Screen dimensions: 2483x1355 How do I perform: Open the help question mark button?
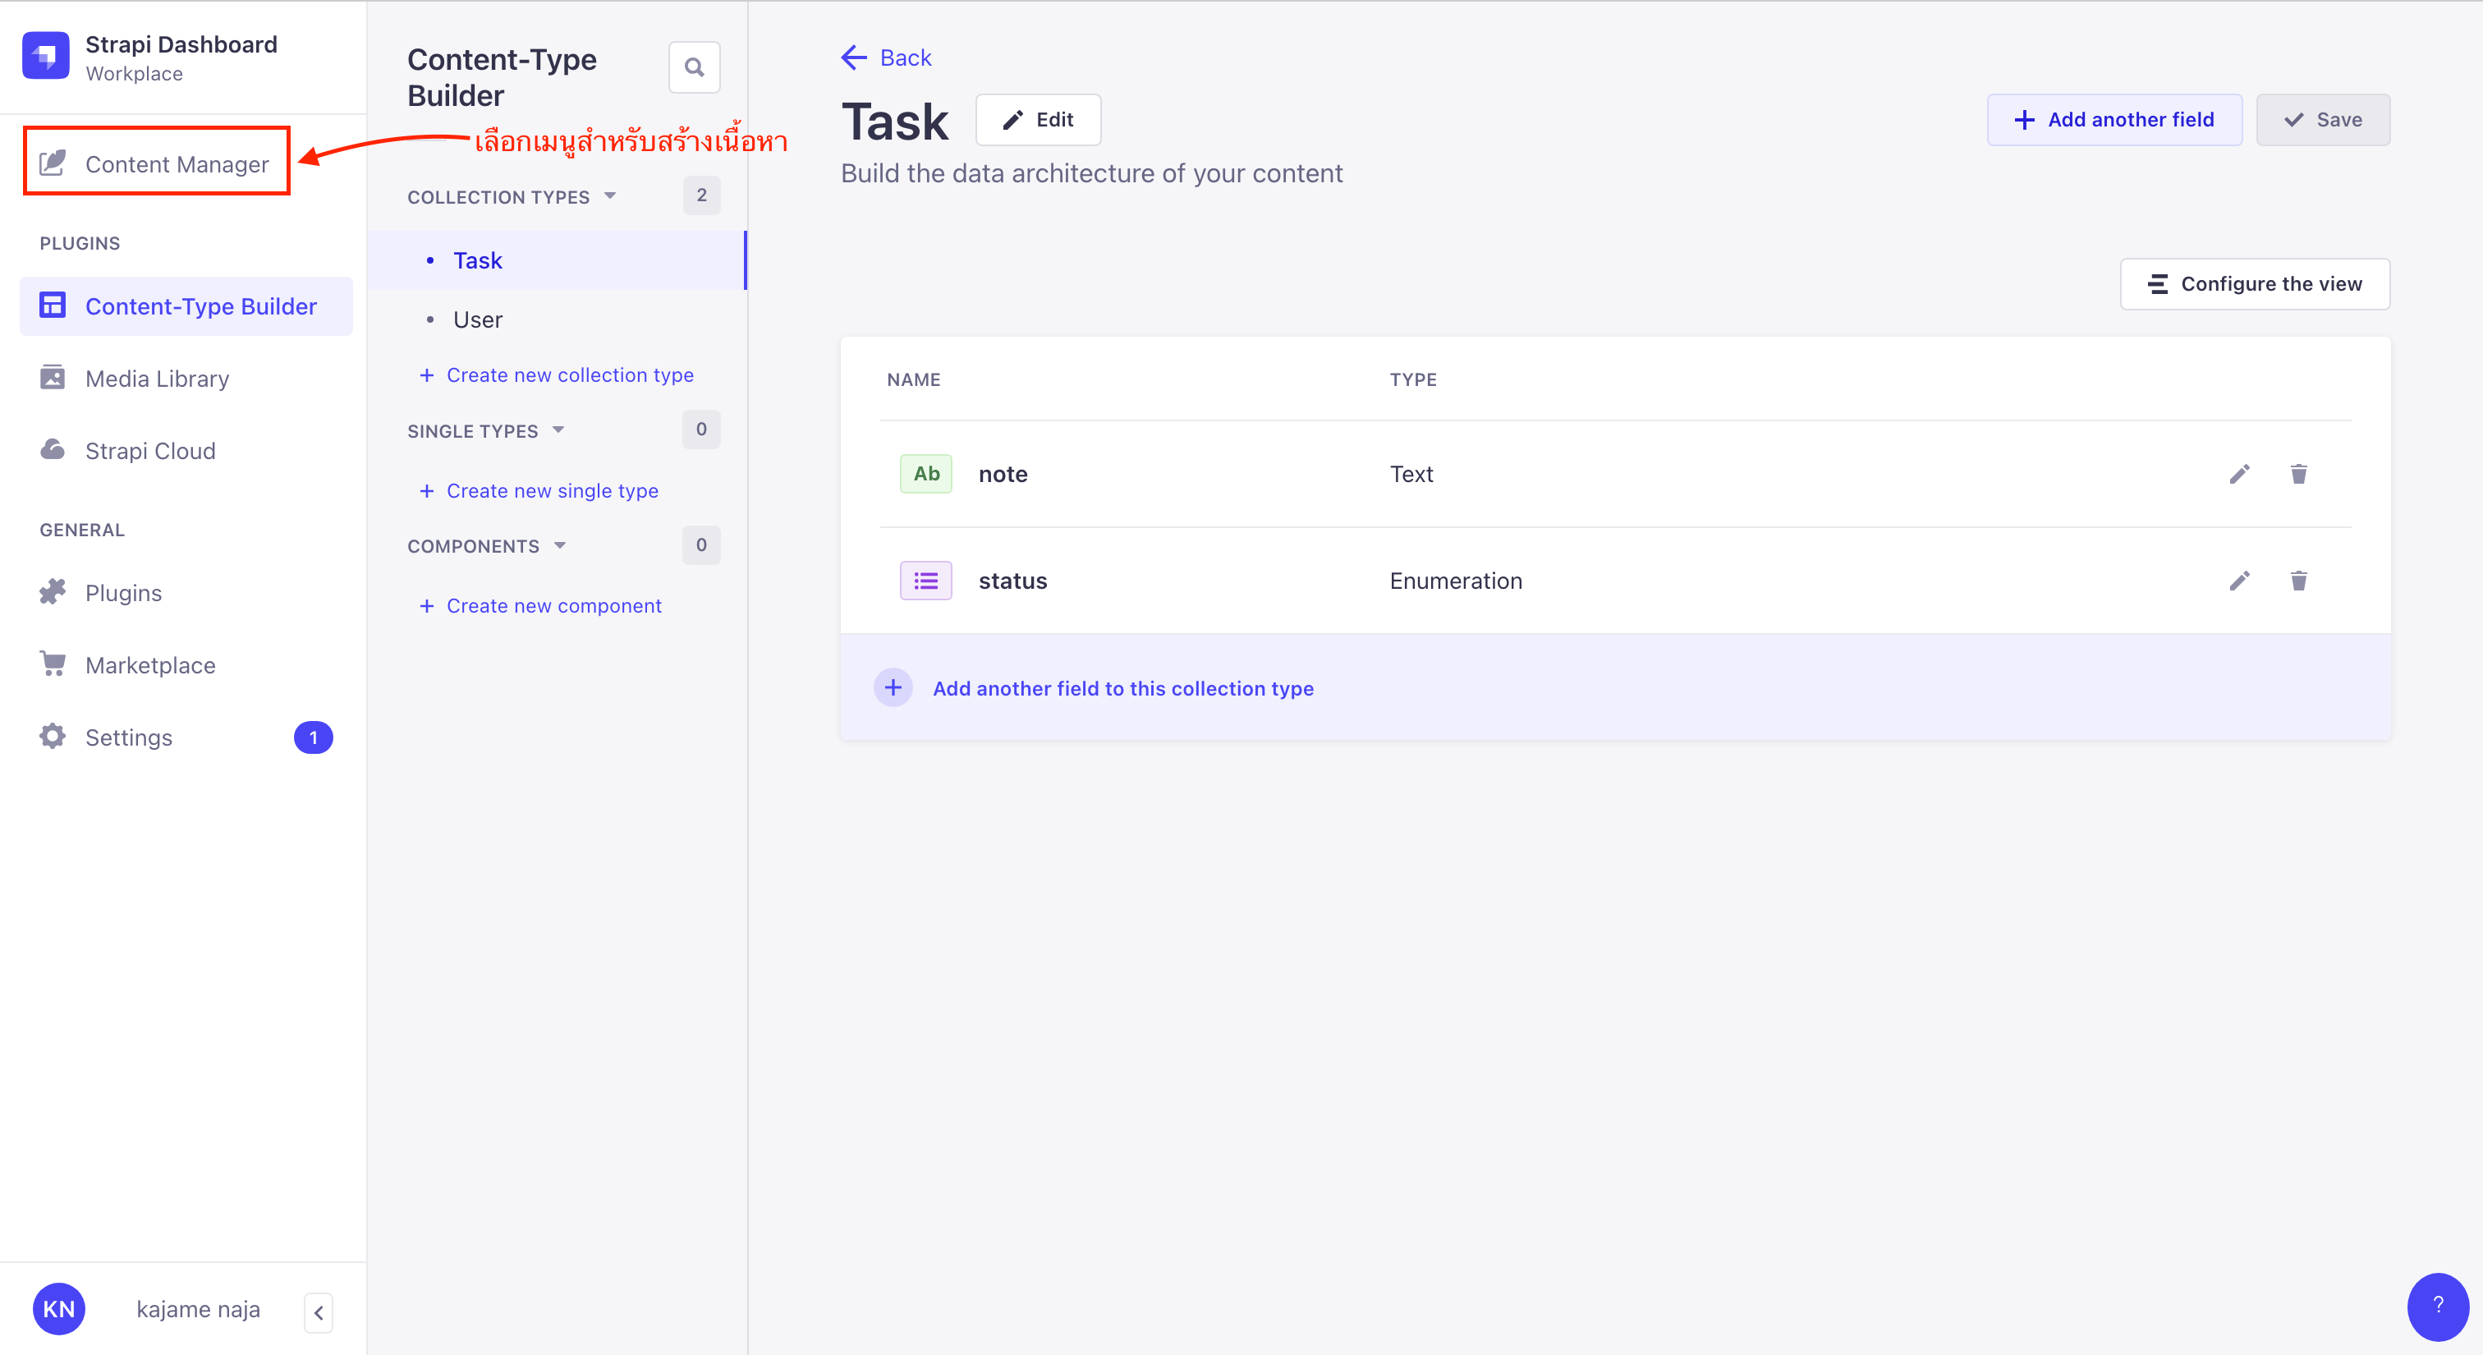(2438, 1306)
